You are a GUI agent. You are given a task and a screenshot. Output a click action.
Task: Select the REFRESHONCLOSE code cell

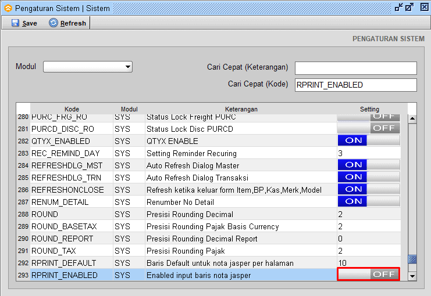tap(72, 190)
